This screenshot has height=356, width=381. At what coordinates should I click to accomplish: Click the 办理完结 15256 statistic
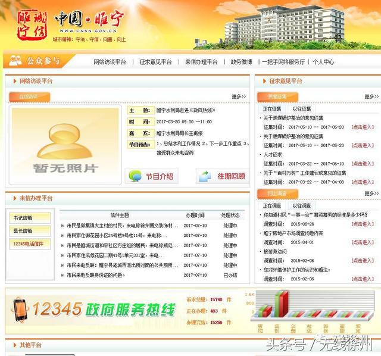tap(209, 322)
